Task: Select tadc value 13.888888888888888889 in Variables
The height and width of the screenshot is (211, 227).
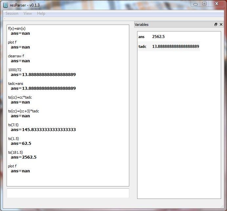Action: [x=175, y=47]
